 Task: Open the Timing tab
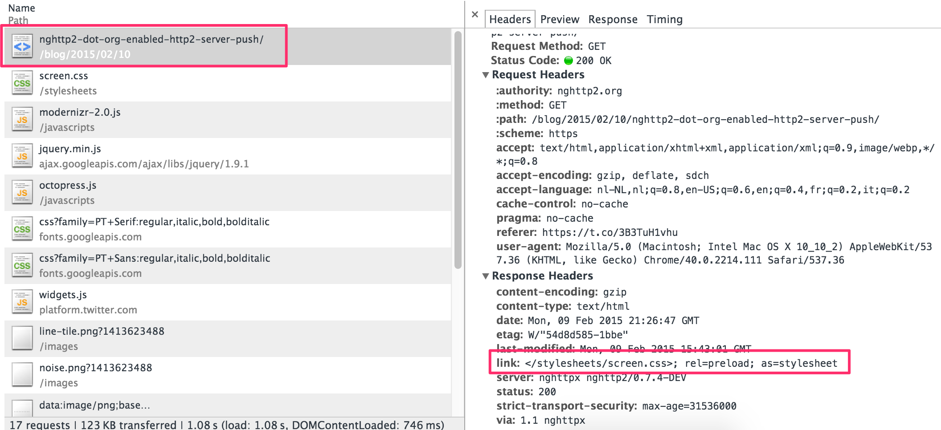pyautogui.click(x=664, y=19)
